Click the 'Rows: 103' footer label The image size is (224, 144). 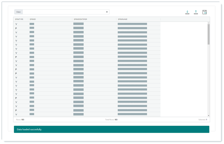[x=21, y=119]
